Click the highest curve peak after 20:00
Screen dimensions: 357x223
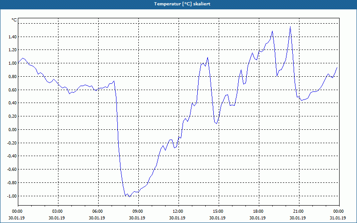click(x=290, y=27)
